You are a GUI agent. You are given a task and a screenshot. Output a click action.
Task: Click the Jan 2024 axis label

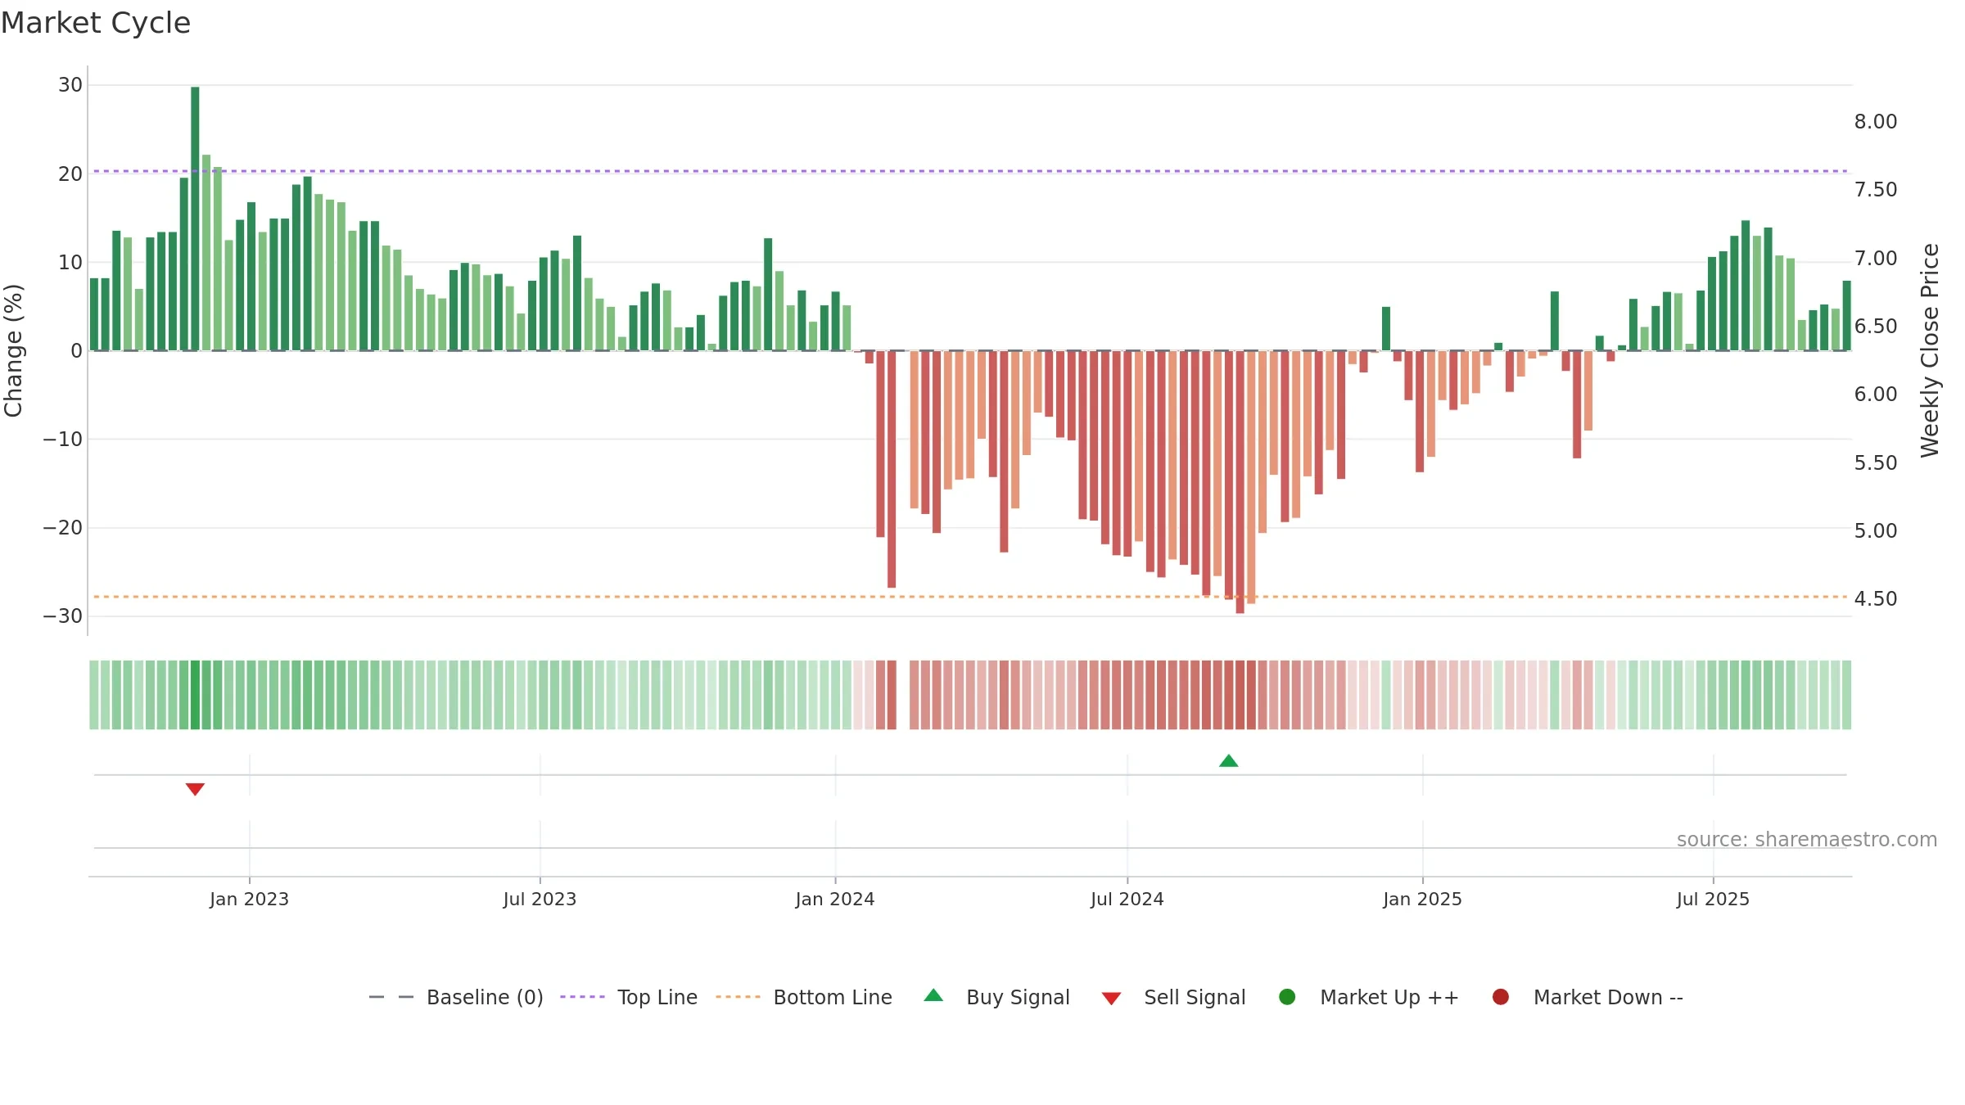click(x=835, y=899)
